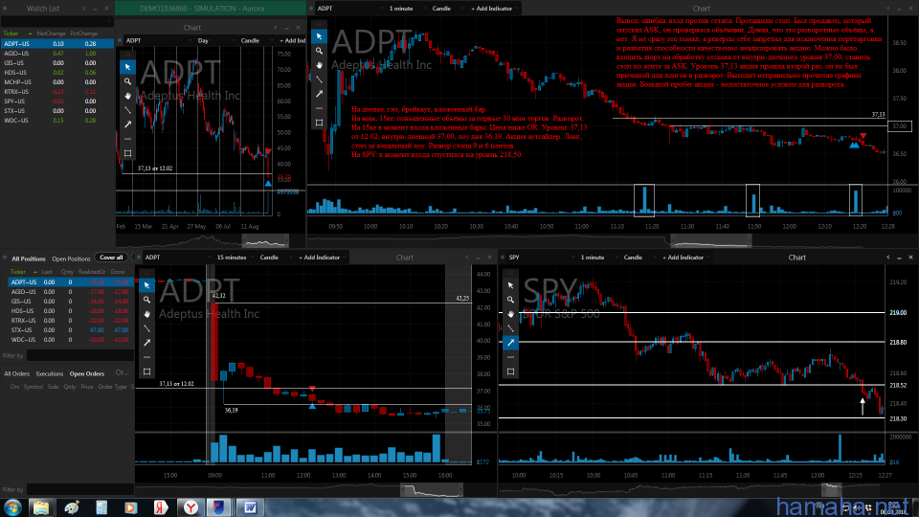Click range navigator thumb under ADPT 15 minutes chart
Image resolution: width=919 pixels, height=517 pixels.
pyautogui.click(x=432, y=489)
